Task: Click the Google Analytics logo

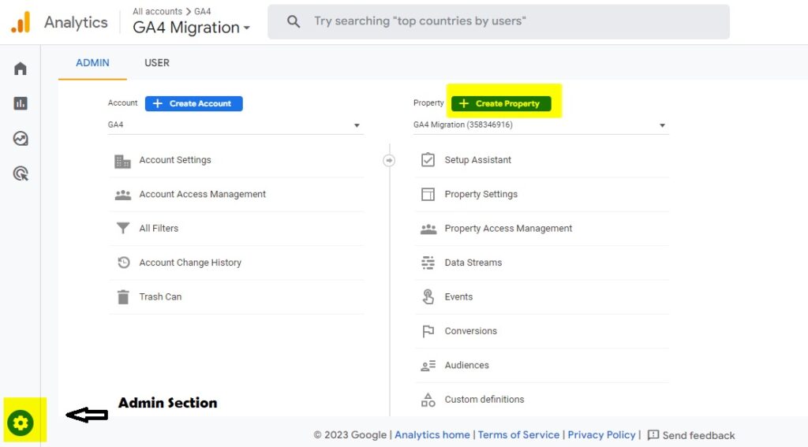Action: [21, 22]
